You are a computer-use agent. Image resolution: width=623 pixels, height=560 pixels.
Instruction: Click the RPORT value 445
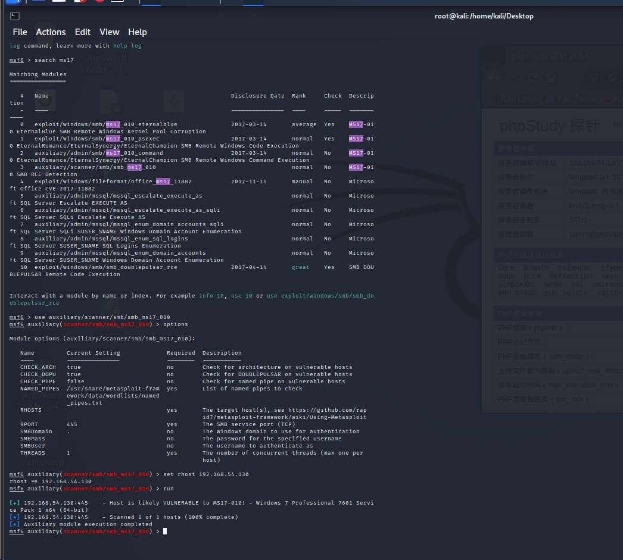(72, 424)
